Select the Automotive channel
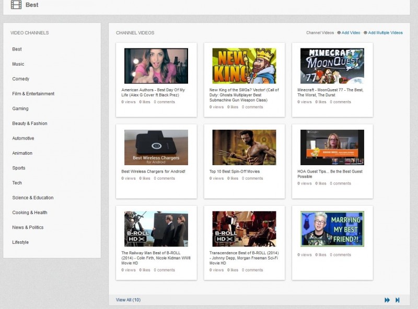Viewport: 418px width, 309px height. coord(23,138)
